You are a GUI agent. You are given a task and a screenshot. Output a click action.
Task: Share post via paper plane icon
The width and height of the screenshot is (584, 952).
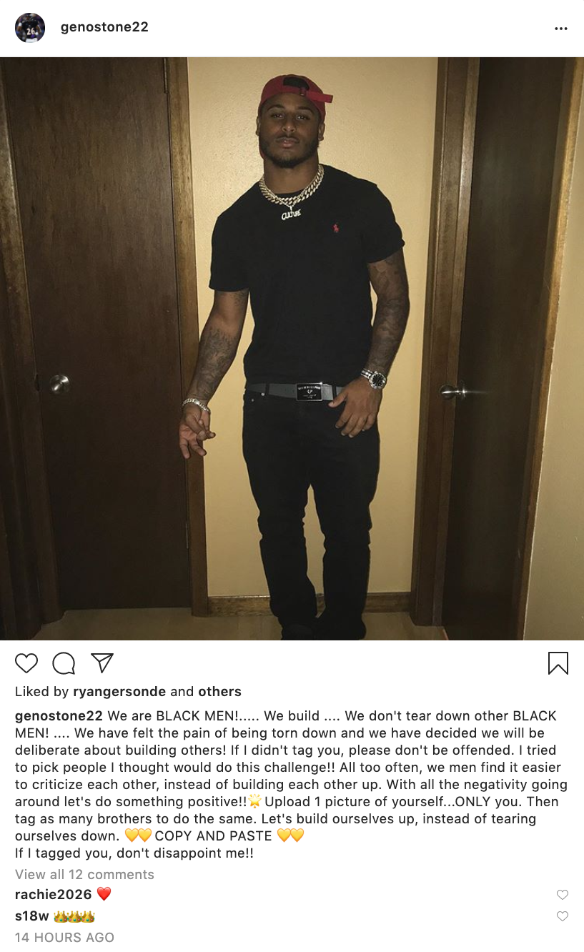102,663
